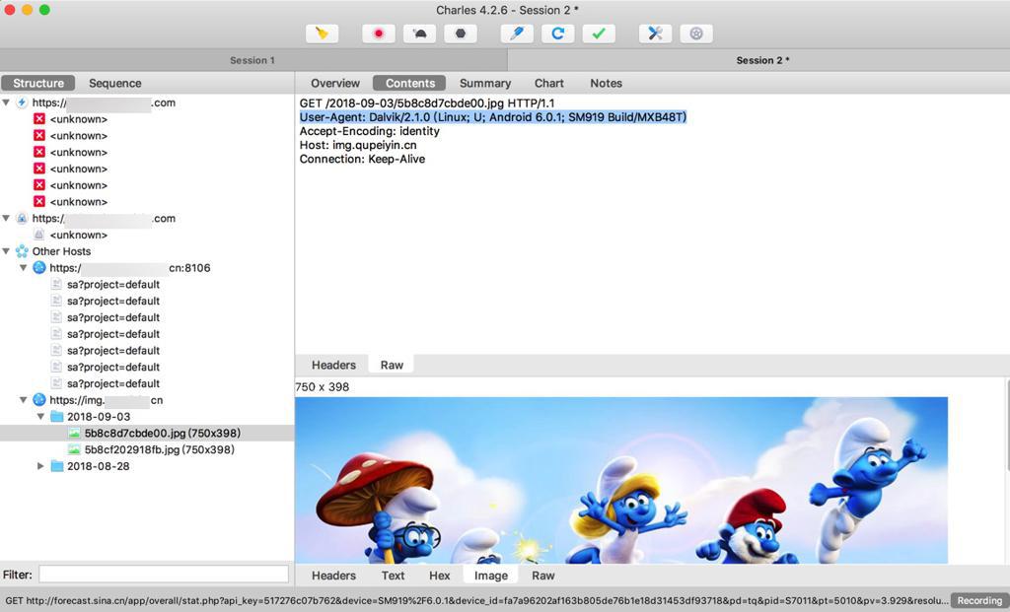Viewport: 1010px width, 612px height.
Task: Select <unknown> under the second .com host
Action: click(79, 235)
